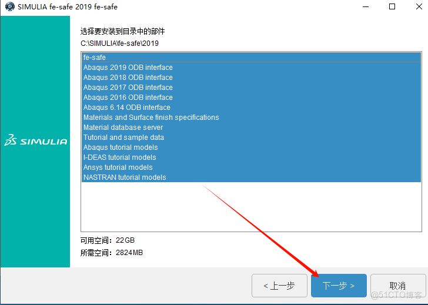Go back with the 上一步 button
This screenshot has height=305, width=428.
279,286
